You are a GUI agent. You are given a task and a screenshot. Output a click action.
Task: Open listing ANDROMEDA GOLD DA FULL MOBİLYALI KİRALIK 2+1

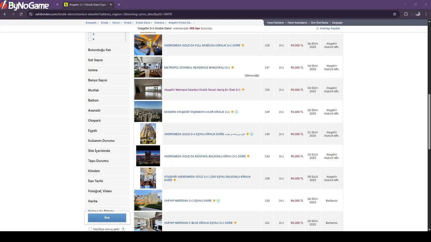pyautogui.click(x=202, y=45)
